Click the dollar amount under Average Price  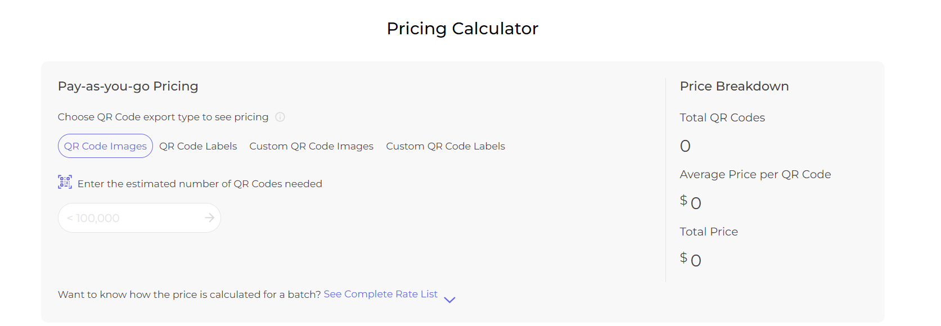point(691,202)
